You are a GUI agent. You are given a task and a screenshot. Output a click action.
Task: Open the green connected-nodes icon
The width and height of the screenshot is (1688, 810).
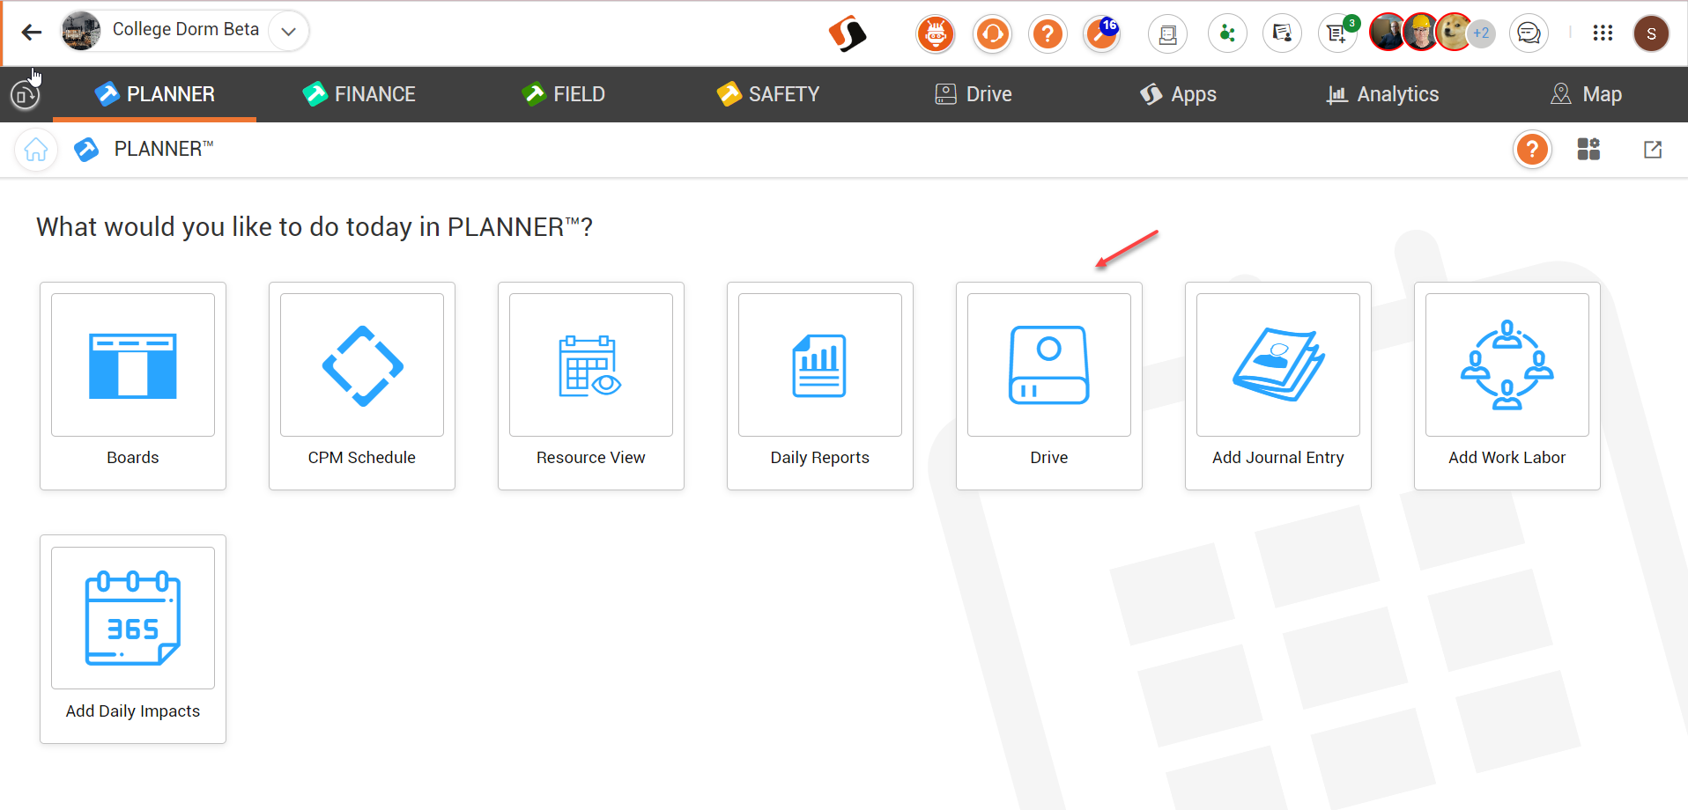pos(1227,34)
